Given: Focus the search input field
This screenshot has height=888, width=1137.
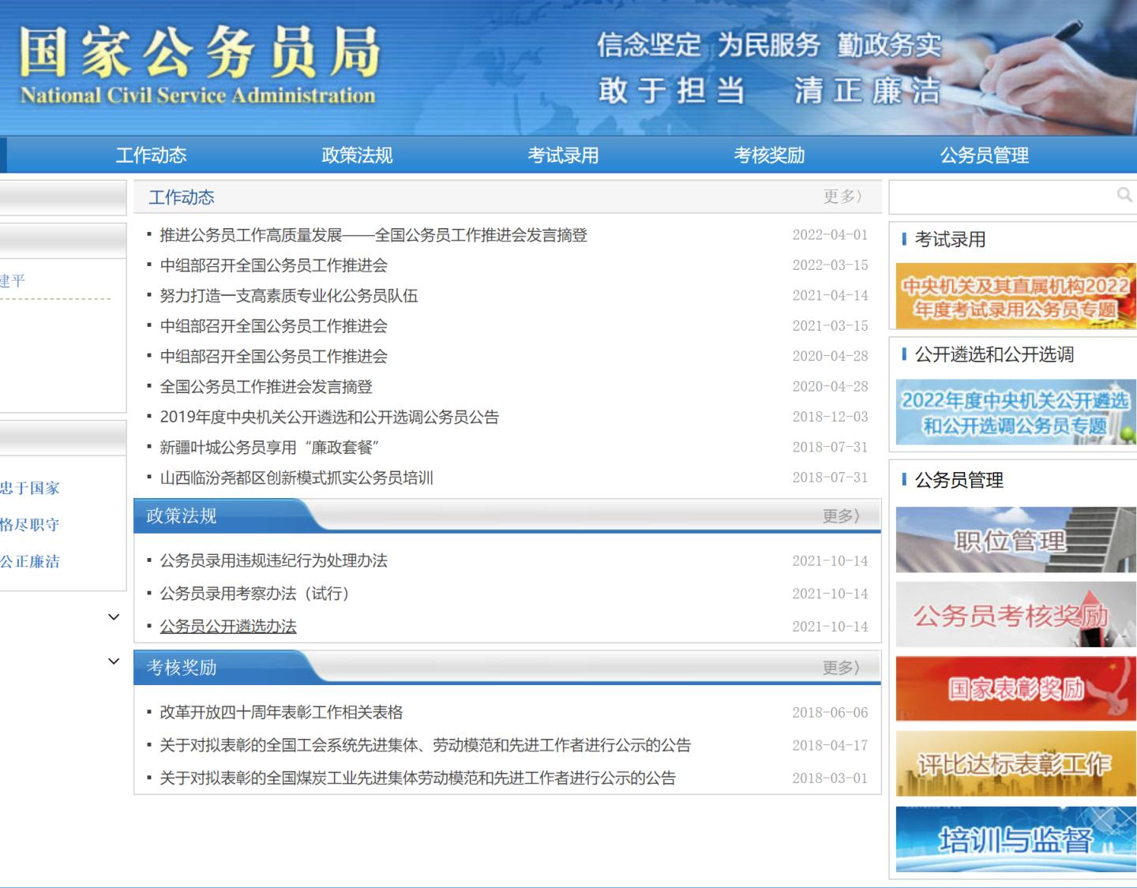Looking at the screenshot, I should pos(1001,197).
